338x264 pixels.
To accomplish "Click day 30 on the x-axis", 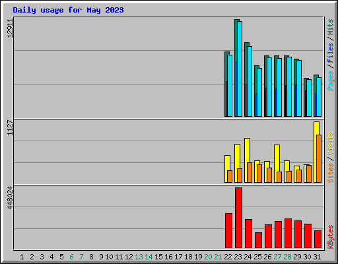I will coord(307,257).
